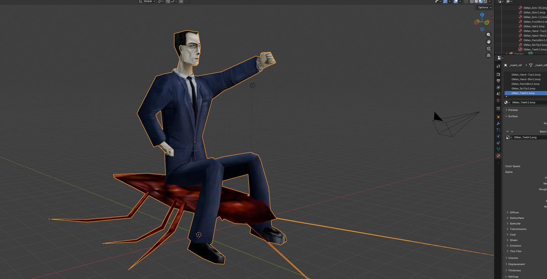The image size is (547, 279).
Task: Open the Modifiers wrench tab icon
Action: (498, 123)
